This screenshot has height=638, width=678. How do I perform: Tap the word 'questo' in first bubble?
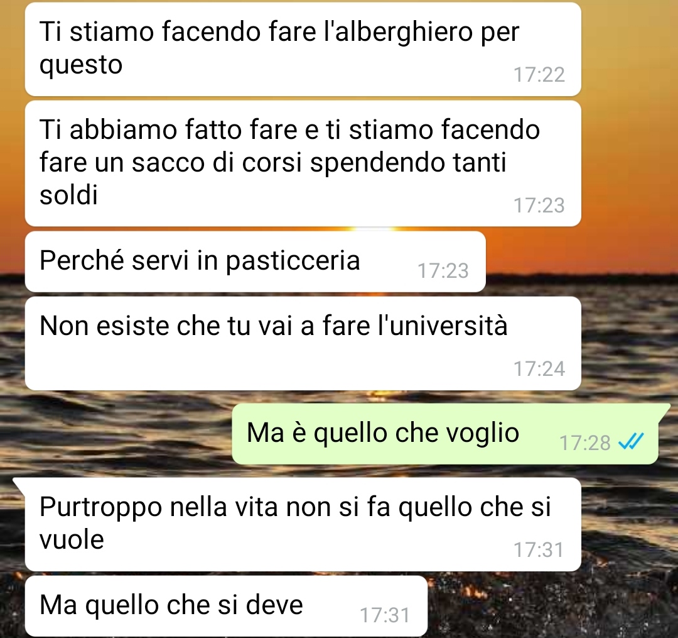81,66
